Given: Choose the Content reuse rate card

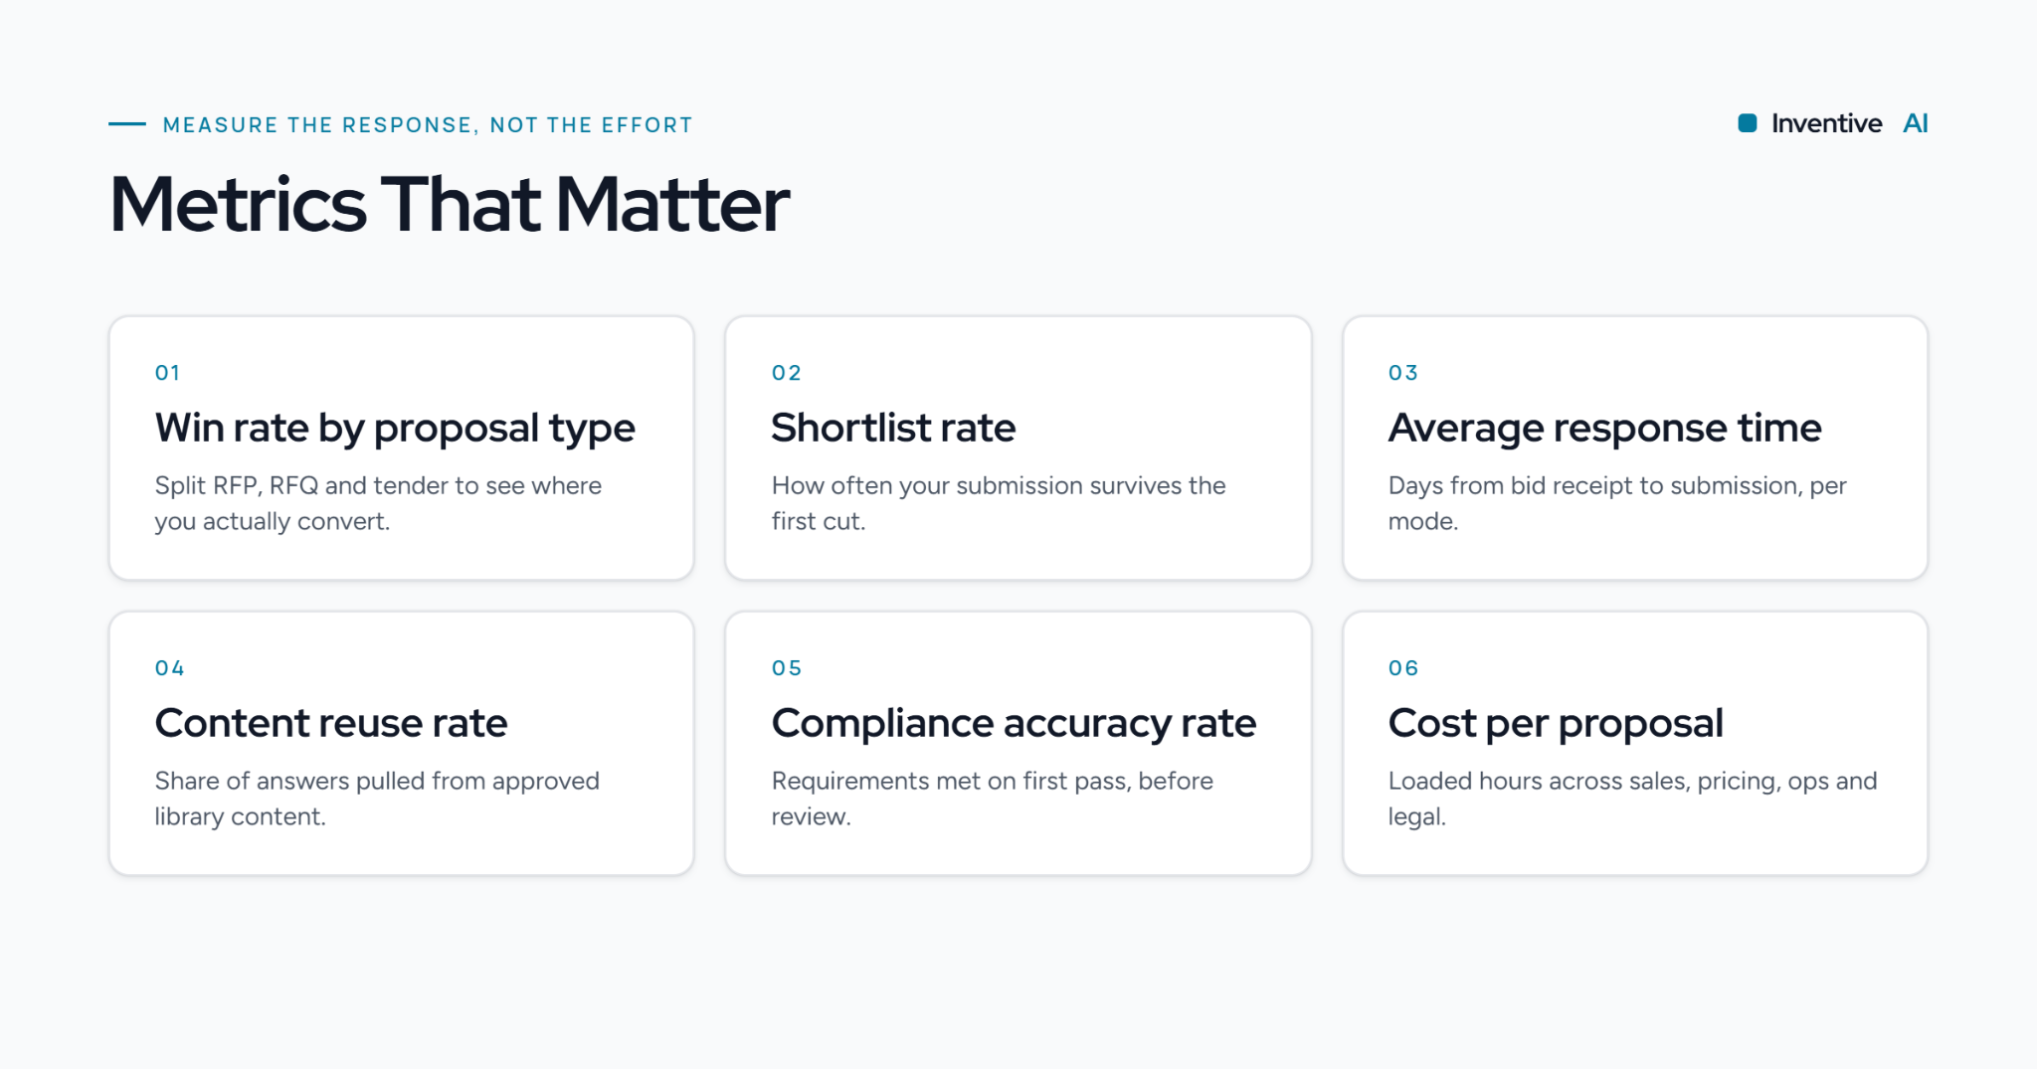Looking at the screenshot, I should click(401, 743).
